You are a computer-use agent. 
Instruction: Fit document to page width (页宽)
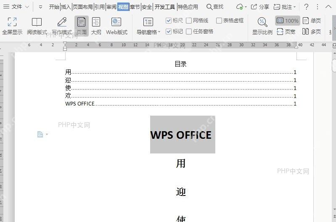(x=286, y=32)
